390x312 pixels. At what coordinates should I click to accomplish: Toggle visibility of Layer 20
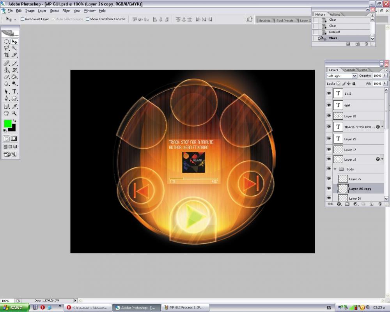329,116
